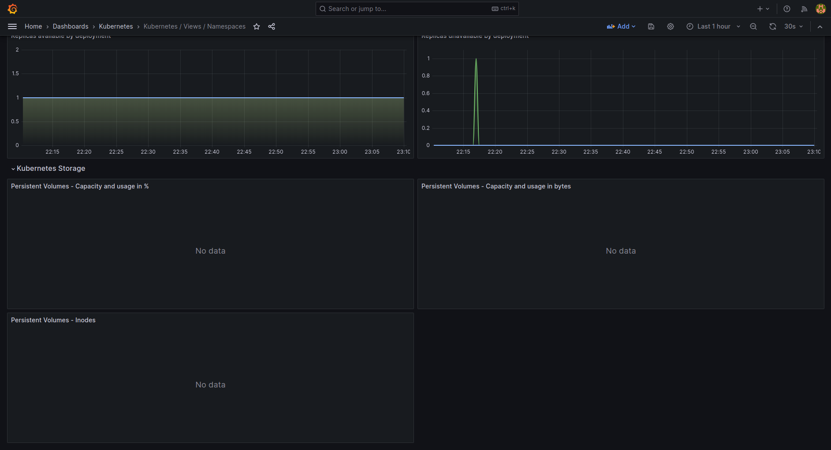
Task: Navigate to Dashboards breadcrumb
Action: pos(71,26)
